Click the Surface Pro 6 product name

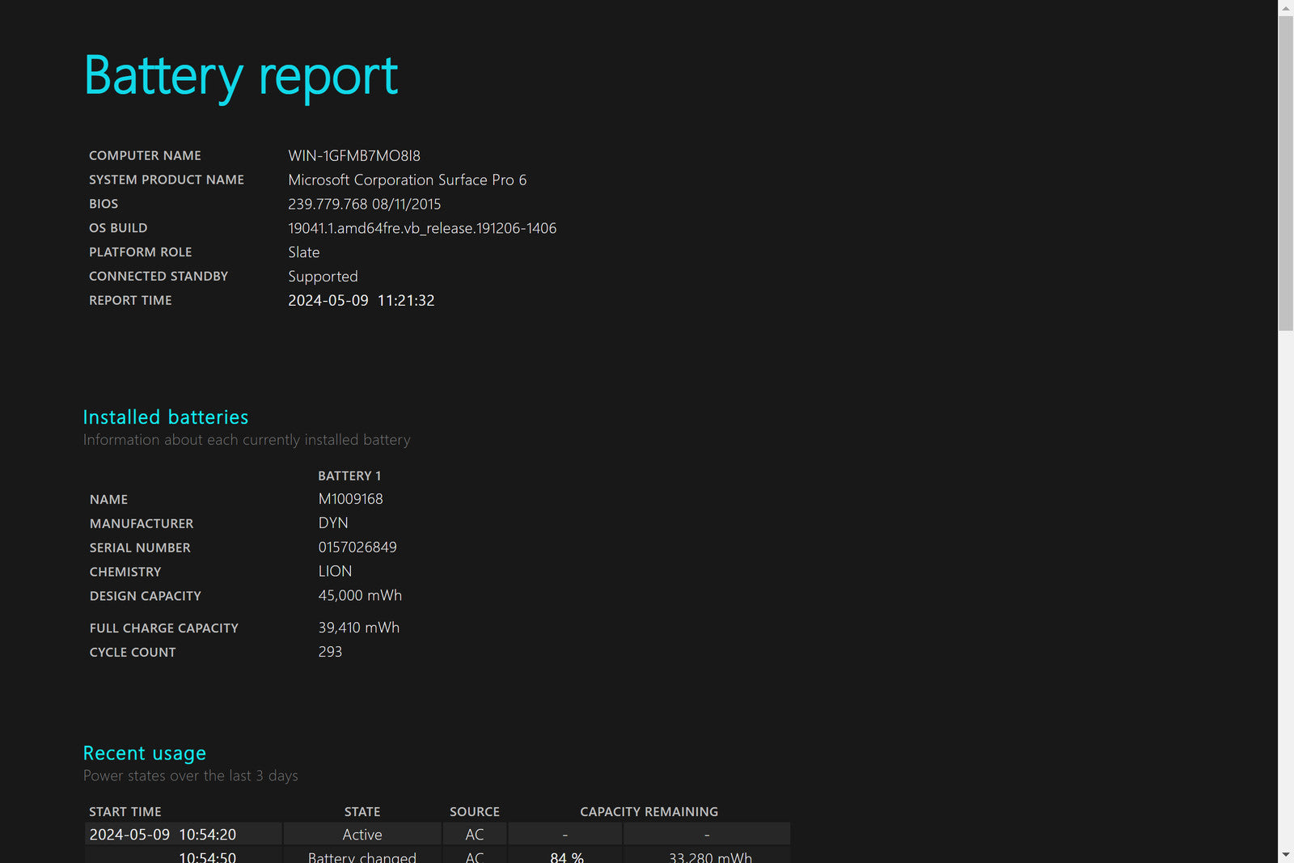coord(407,180)
